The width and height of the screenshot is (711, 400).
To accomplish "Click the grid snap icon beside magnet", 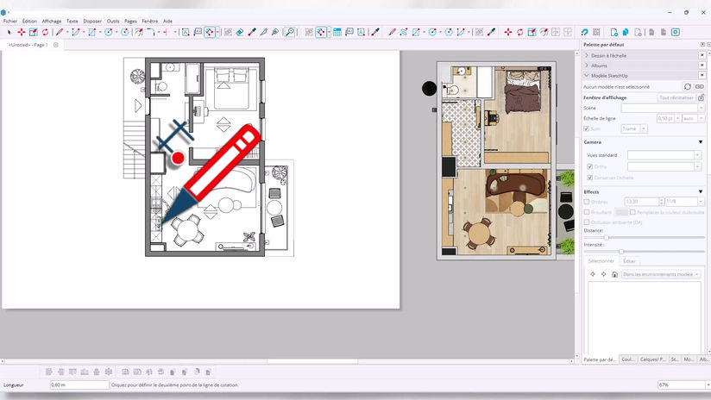I will pos(597,32).
